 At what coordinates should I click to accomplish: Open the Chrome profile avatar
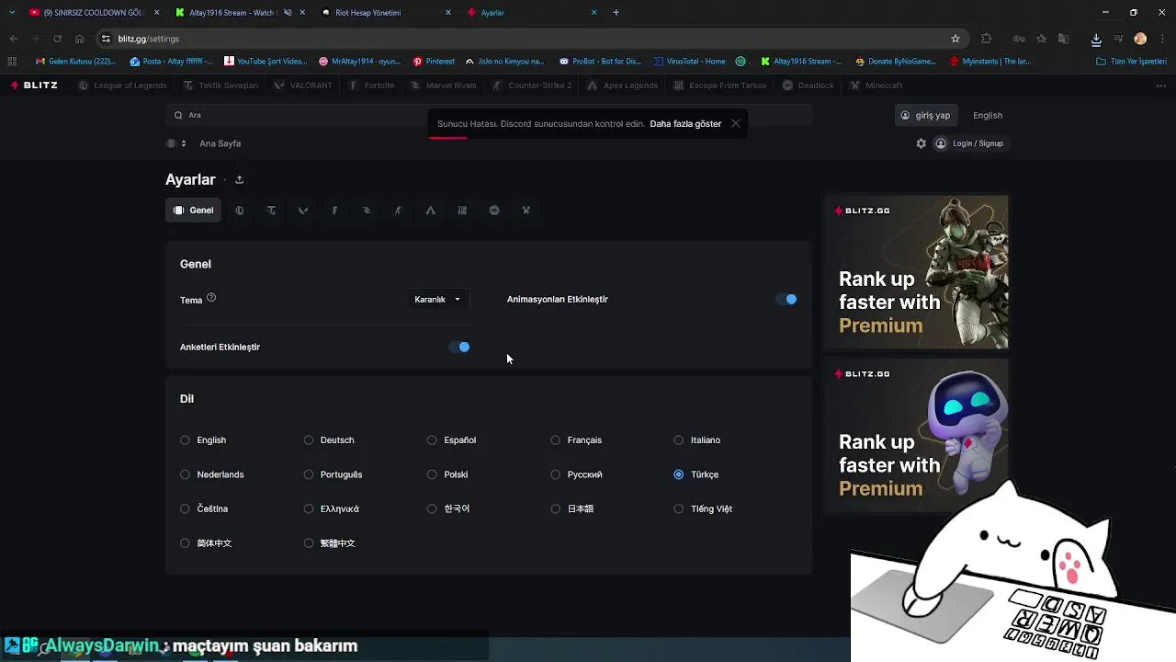pyautogui.click(x=1140, y=39)
